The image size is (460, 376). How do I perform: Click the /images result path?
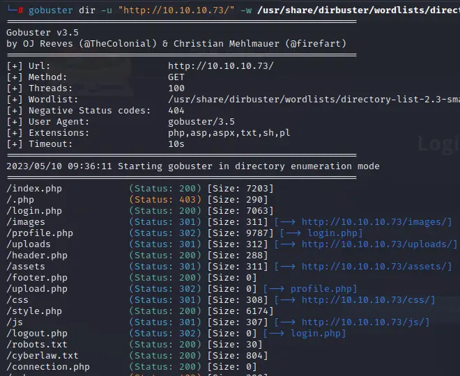click(x=26, y=222)
